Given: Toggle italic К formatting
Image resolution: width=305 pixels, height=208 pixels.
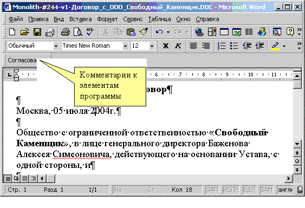Looking at the screenshot, I should point(178,46).
